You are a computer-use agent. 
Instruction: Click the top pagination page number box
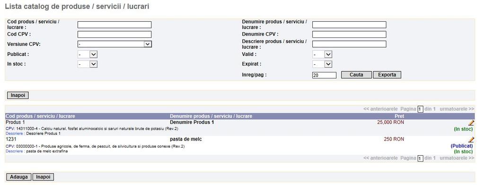pyautogui.click(x=420, y=109)
